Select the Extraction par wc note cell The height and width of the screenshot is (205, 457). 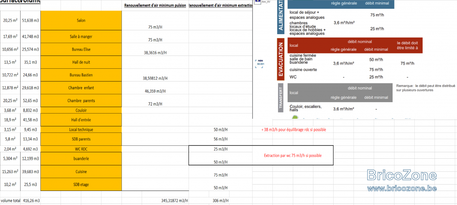pyautogui.click(x=293, y=156)
